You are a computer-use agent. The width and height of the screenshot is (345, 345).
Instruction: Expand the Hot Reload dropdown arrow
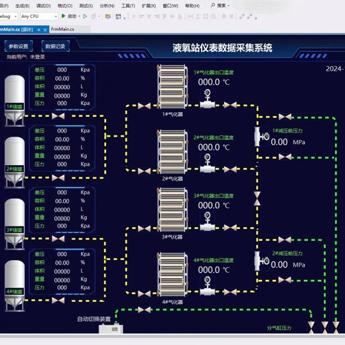coord(99,16)
